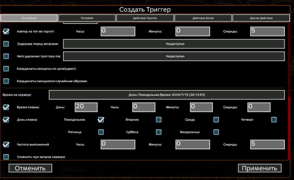This screenshot has width=294, height=180.
Task: Open the Действие Таргета tab
Action: (145, 18)
